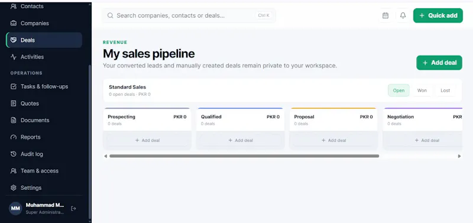473x223 pixels.
Task: Open the Companies page
Action: click(44, 23)
